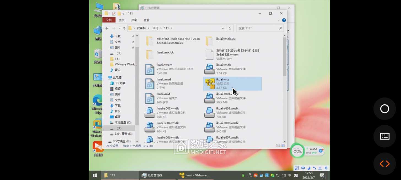
Task: Select the .vmem.lck folder icon
Action: (150, 41)
